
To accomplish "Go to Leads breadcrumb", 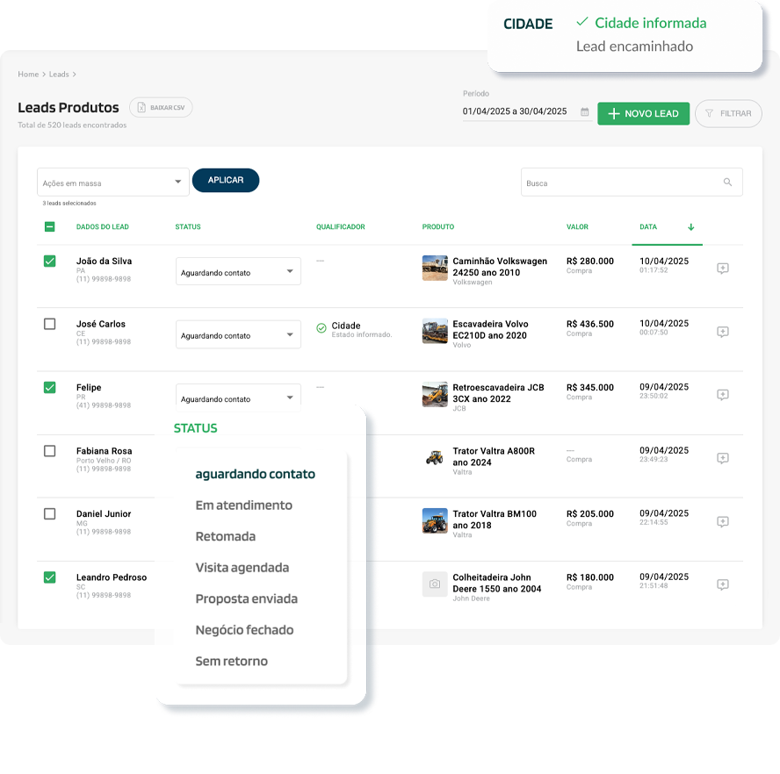I will click(59, 74).
